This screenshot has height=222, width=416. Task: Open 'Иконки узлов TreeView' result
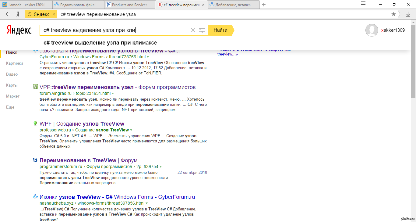(117, 197)
